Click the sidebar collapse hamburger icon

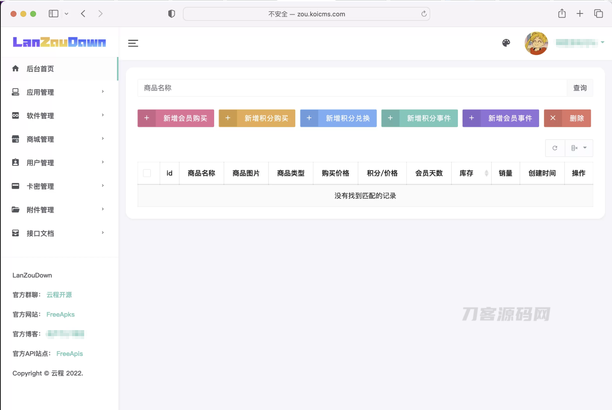point(133,43)
